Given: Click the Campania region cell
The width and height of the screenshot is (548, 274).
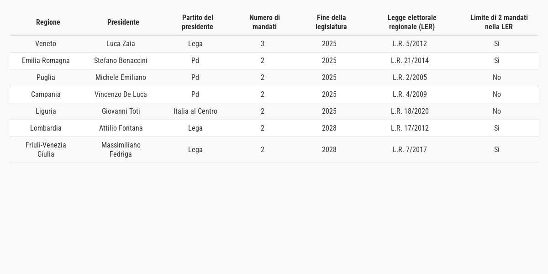Looking at the screenshot, I should 46,95.
